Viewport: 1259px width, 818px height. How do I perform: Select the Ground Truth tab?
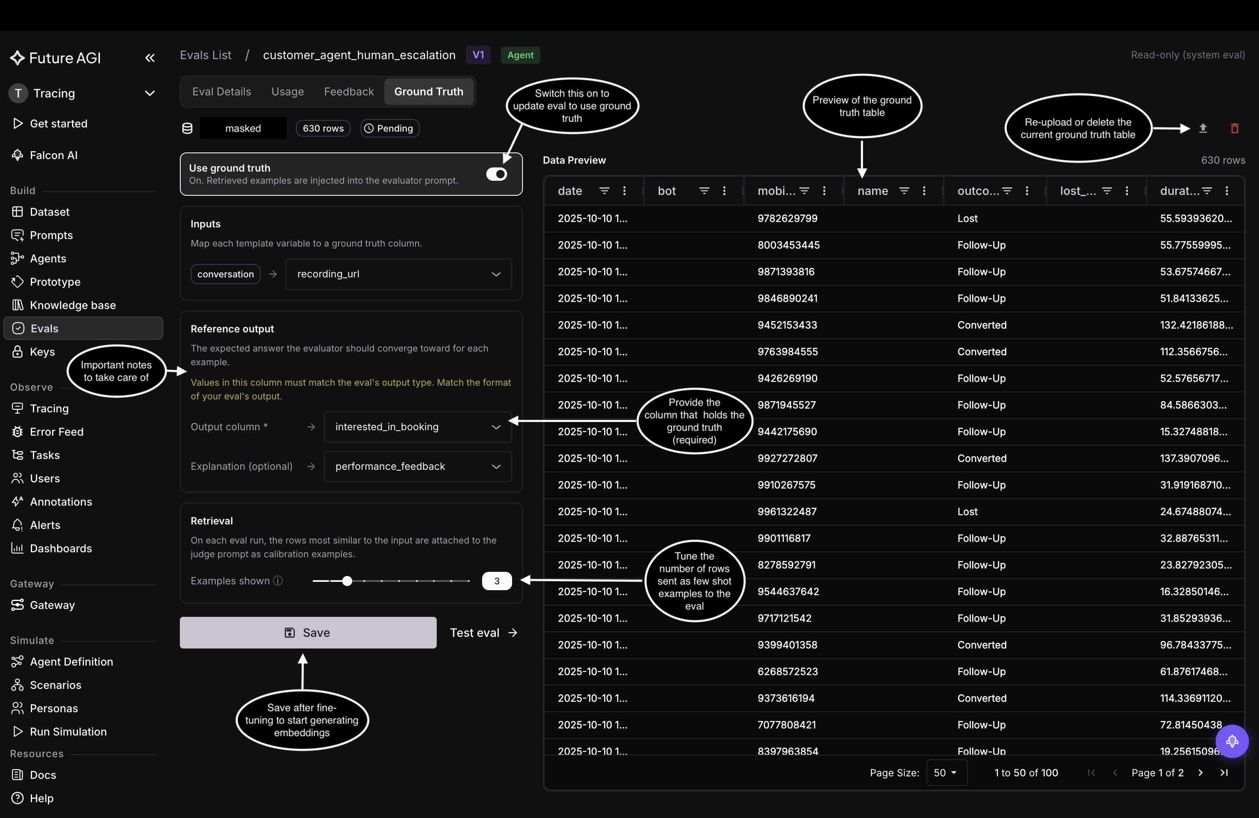click(x=428, y=92)
